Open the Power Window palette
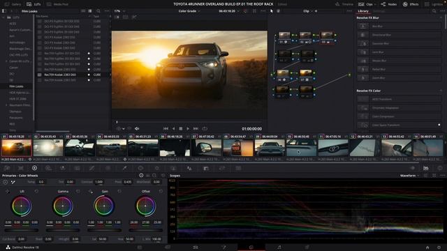 140,168
